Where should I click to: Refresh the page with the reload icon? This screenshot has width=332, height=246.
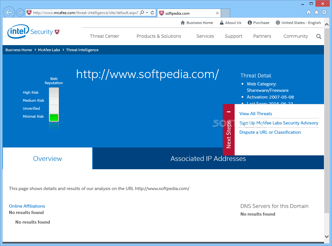tap(152, 12)
